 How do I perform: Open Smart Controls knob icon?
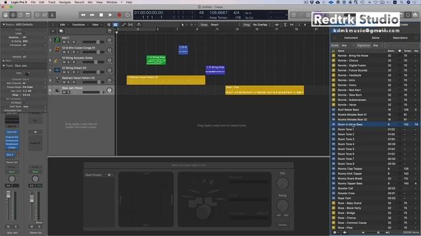37,15
